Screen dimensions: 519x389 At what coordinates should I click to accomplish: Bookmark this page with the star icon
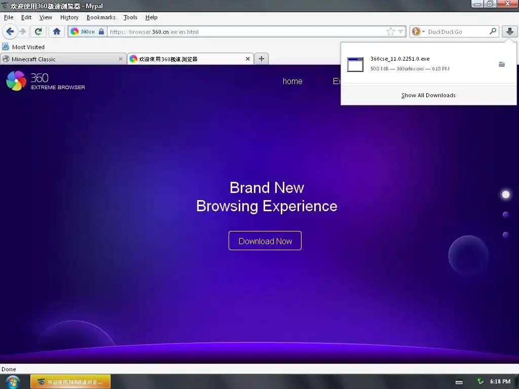pyautogui.click(x=391, y=32)
